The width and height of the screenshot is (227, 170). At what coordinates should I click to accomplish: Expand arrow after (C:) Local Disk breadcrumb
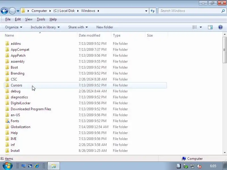[x=78, y=11]
